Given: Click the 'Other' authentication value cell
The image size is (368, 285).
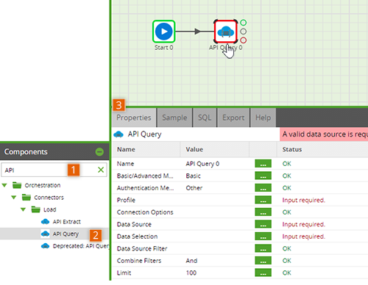Looking at the screenshot, I should (194, 188).
